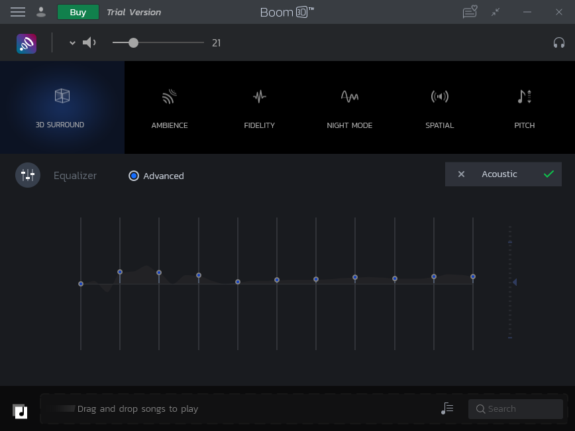The width and height of the screenshot is (575, 431).
Task: Open the feedback messages icon
Action: 470,12
